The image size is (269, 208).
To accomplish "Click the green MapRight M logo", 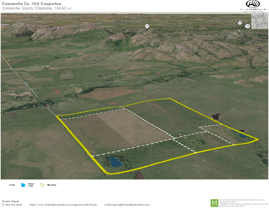I will coord(214,203).
